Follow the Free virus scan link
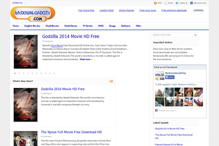This screenshot has height=146, width=219. point(148,11)
